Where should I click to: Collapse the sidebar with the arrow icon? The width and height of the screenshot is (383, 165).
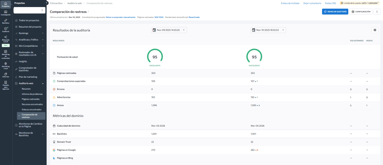(46, 3)
